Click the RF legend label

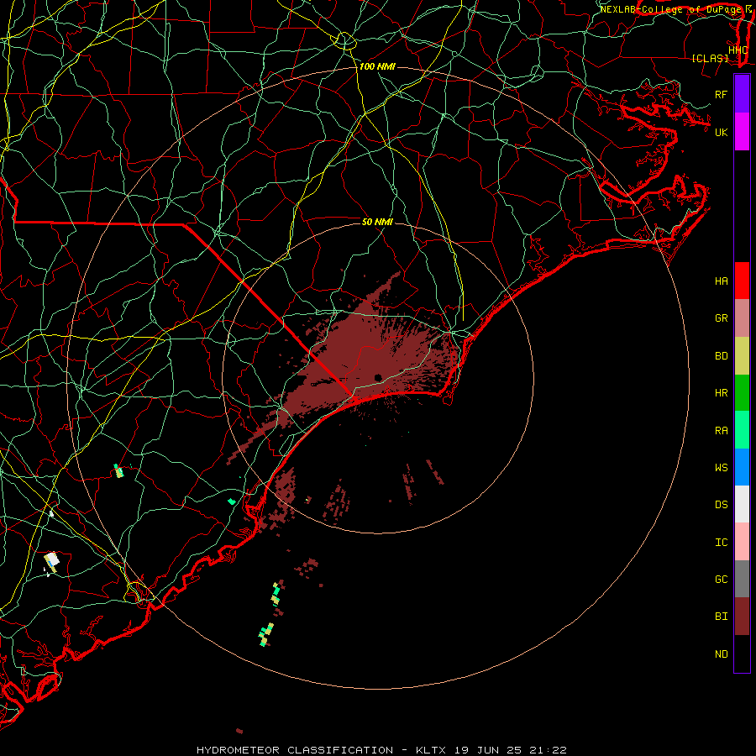(x=722, y=95)
